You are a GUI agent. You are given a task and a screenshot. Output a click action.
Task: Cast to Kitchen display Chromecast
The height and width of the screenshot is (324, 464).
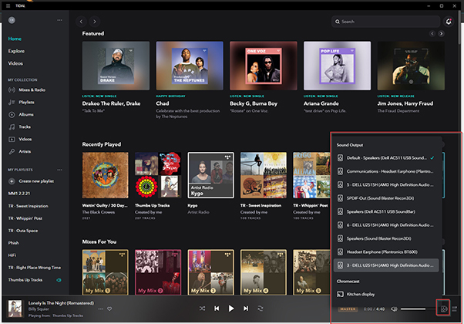(x=386, y=295)
